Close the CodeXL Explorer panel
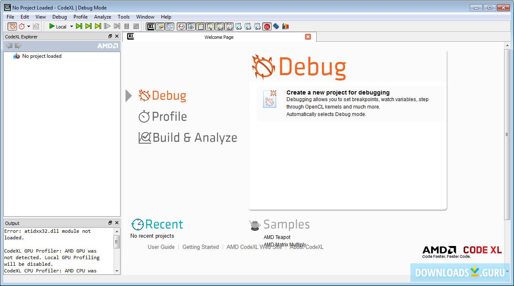The height and width of the screenshot is (286, 514). point(117,36)
